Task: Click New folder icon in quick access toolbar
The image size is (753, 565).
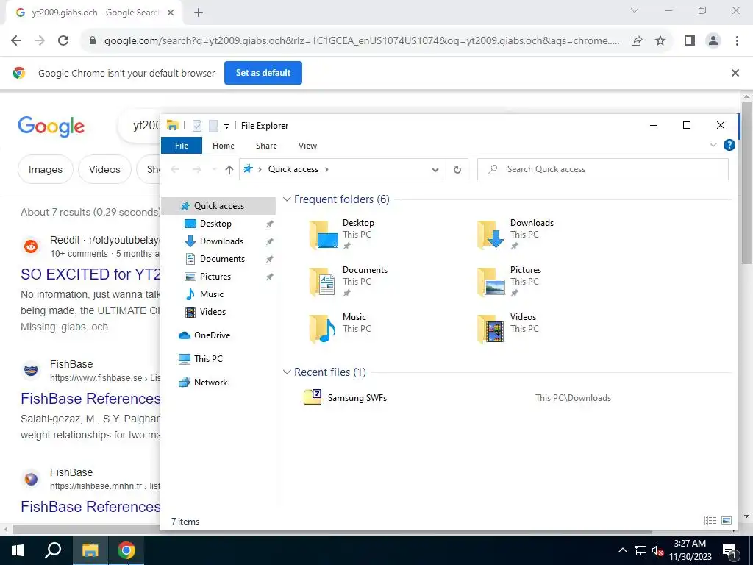Action: [213, 126]
